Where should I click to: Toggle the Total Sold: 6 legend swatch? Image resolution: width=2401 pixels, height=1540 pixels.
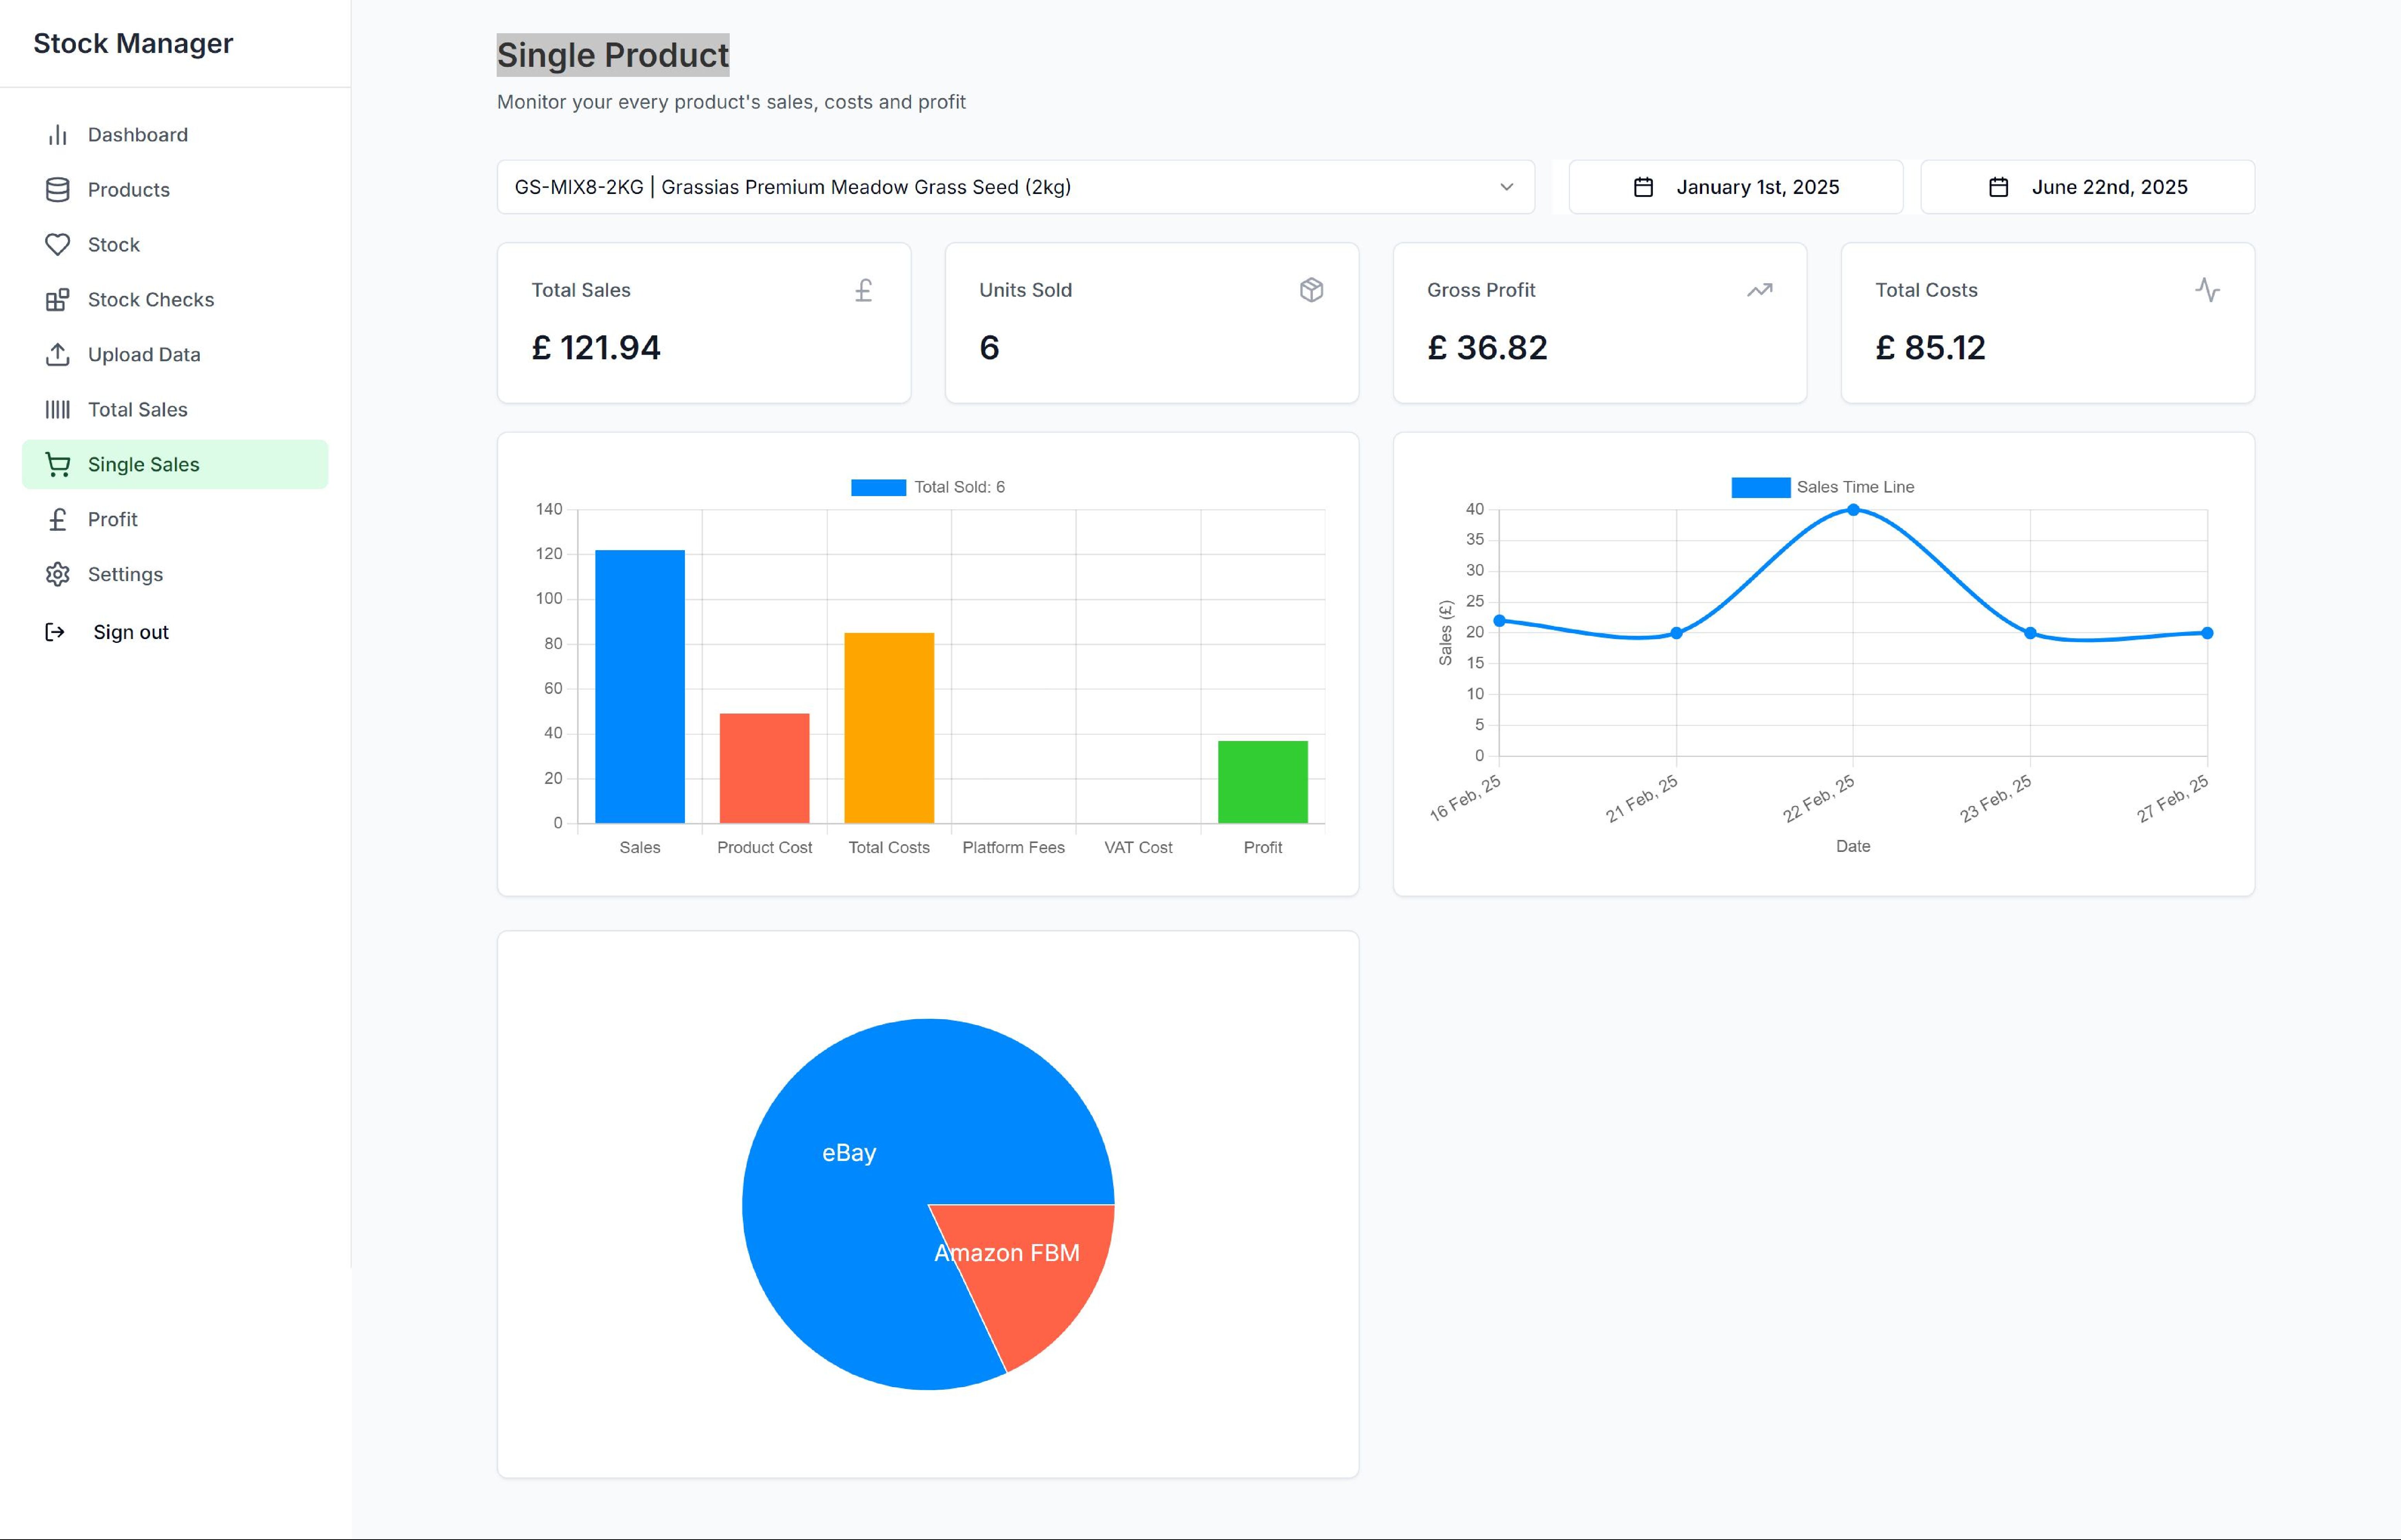(x=879, y=487)
